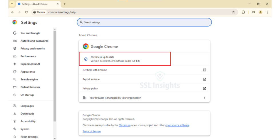Click the reload page icon
This screenshot has width=280, height=140.
tap(26, 12)
